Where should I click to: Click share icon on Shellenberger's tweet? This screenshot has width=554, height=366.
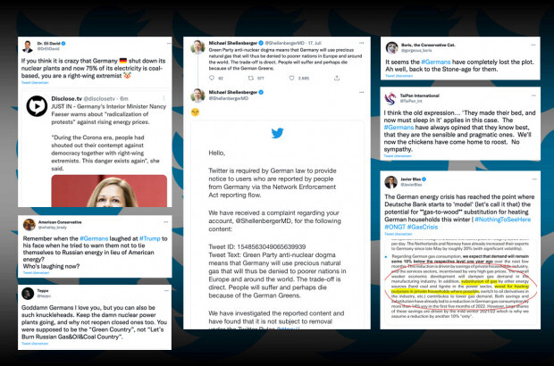337,78
